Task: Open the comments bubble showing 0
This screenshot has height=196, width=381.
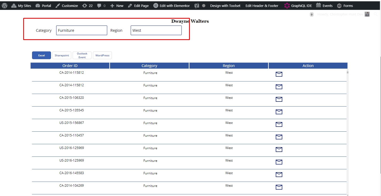Action: (x=101, y=6)
